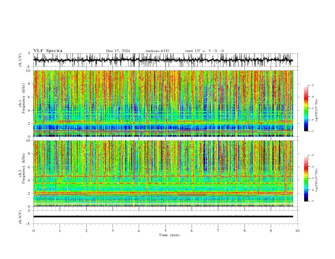Click the "Time (min)" axis label

[169, 235]
